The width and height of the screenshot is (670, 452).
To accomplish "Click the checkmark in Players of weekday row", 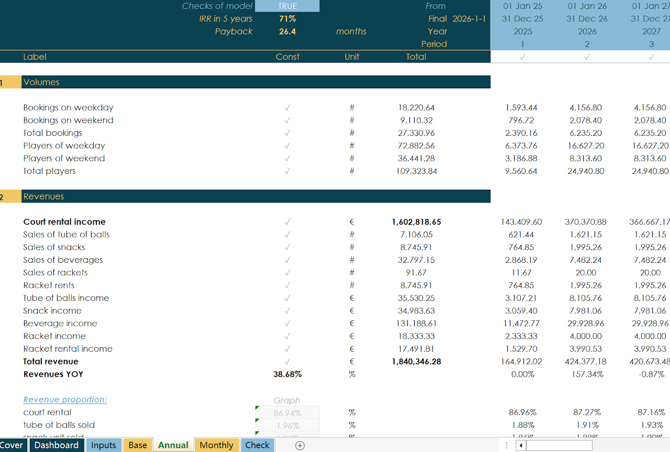I will click(287, 146).
